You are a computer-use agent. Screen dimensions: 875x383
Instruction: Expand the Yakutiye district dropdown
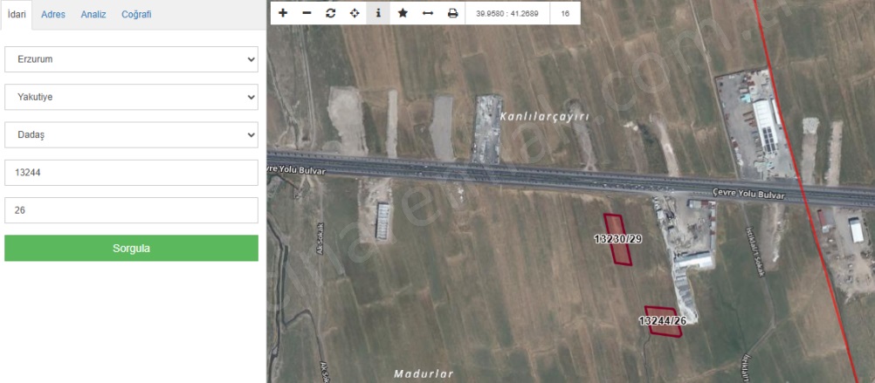click(x=131, y=97)
